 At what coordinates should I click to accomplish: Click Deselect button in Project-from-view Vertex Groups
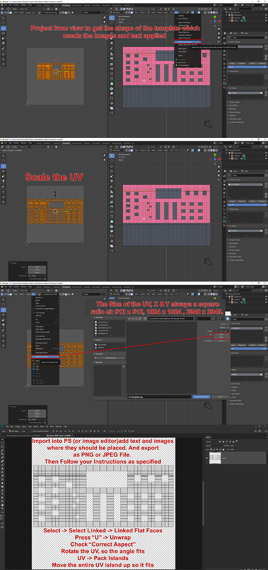[x=262, y=64]
